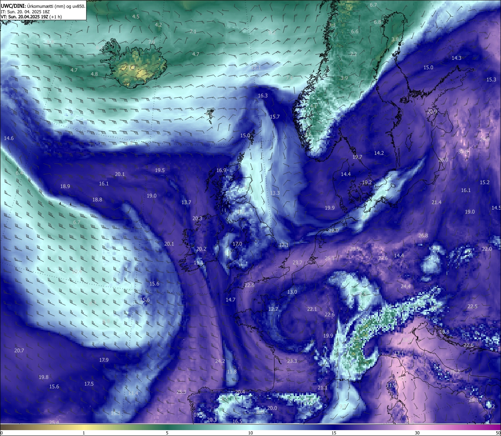Click the 23.7 value label
Viewport: 501px width, 436px height.
pos(297,262)
